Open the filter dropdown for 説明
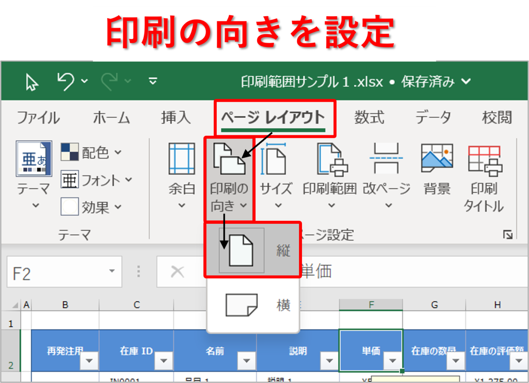This screenshot has height=383, width=529. [x=329, y=361]
